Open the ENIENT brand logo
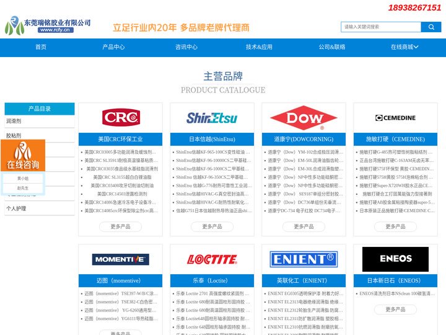The width and height of the screenshot is (446, 335). coord(304,259)
